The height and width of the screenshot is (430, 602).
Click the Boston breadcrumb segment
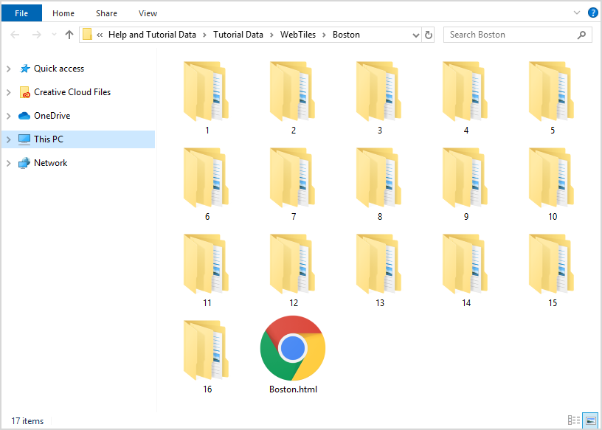(x=346, y=35)
